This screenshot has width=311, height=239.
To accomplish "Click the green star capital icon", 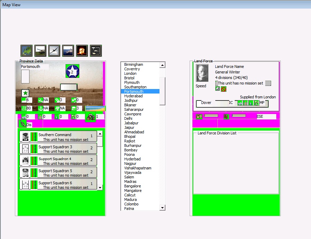I will pos(25,93).
